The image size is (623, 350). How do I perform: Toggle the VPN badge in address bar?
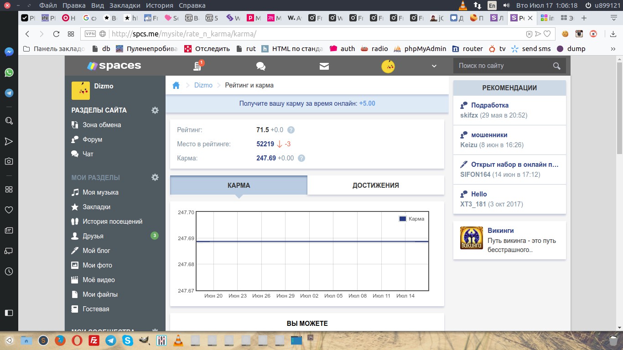pos(90,34)
